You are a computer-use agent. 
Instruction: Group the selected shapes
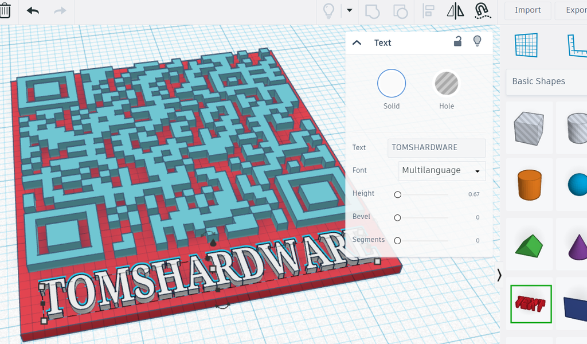373,10
